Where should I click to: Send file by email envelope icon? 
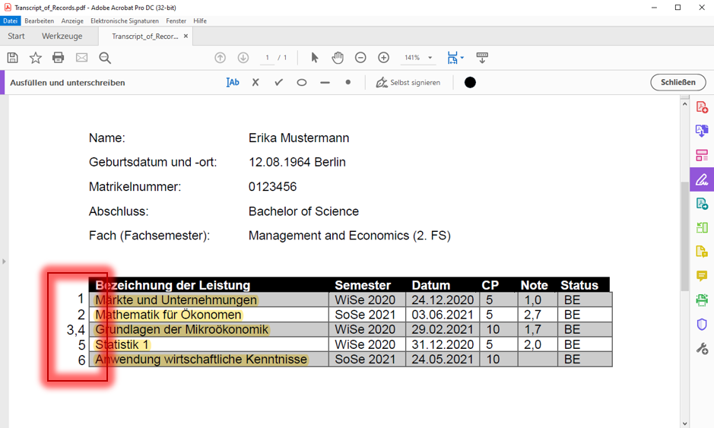click(81, 58)
